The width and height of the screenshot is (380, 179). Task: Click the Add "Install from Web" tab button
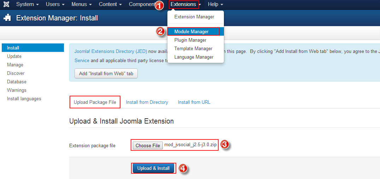[x=106, y=74]
